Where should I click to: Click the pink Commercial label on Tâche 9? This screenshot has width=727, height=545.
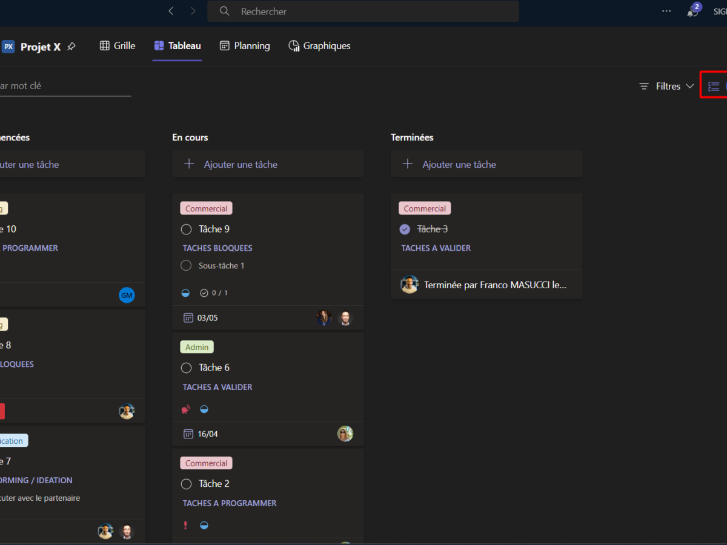(206, 208)
